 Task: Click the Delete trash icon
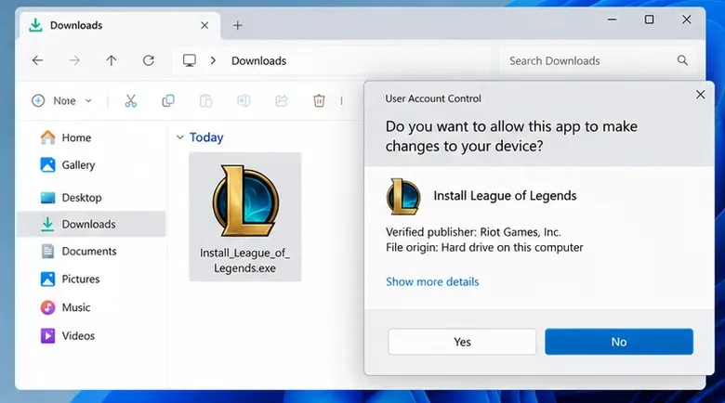(319, 100)
